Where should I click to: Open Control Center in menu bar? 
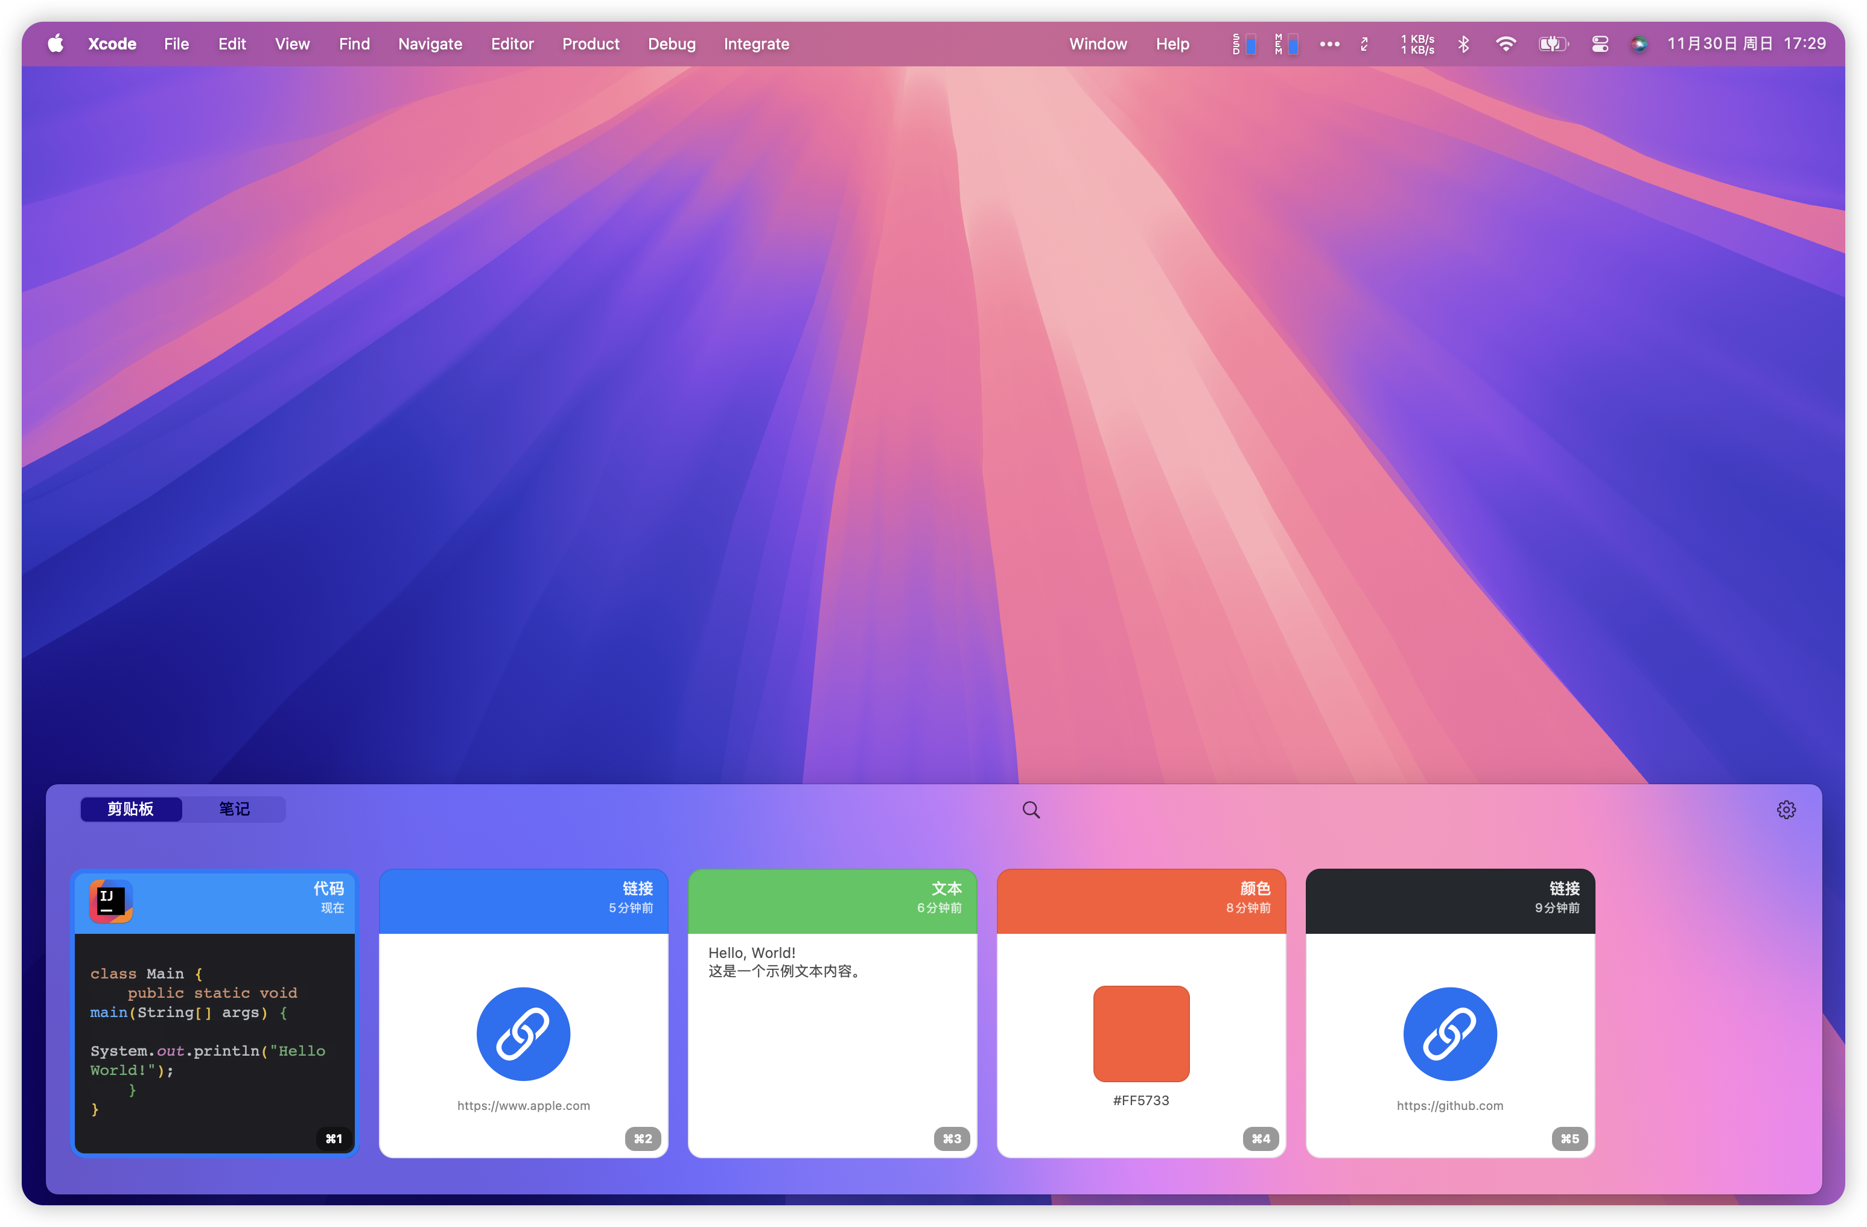(1600, 44)
